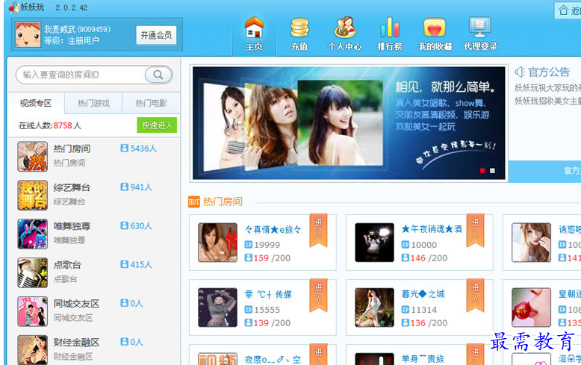581x365 pixels.
Task: Open room thumbnail for 诱惑吧
Action: click(532, 243)
